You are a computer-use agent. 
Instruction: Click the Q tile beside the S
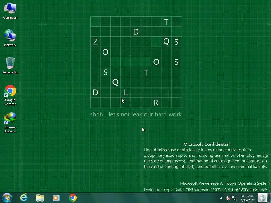(x=166, y=42)
